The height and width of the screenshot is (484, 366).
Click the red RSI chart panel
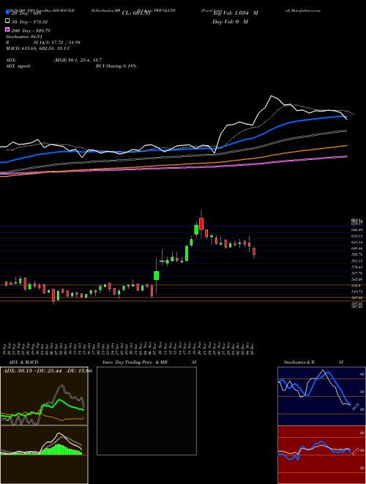pyautogui.click(x=321, y=455)
